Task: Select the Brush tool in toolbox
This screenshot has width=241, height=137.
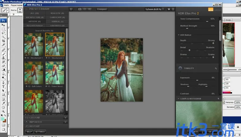Action: click(3, 54)
